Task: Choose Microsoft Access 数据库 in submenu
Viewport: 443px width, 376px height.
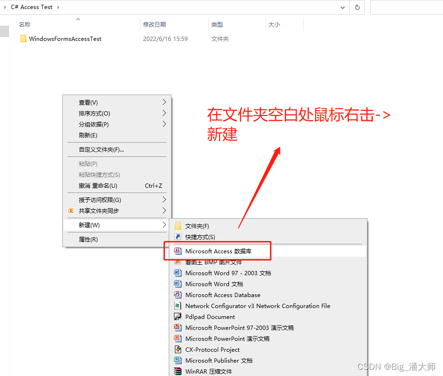Action: click(268, 251)
